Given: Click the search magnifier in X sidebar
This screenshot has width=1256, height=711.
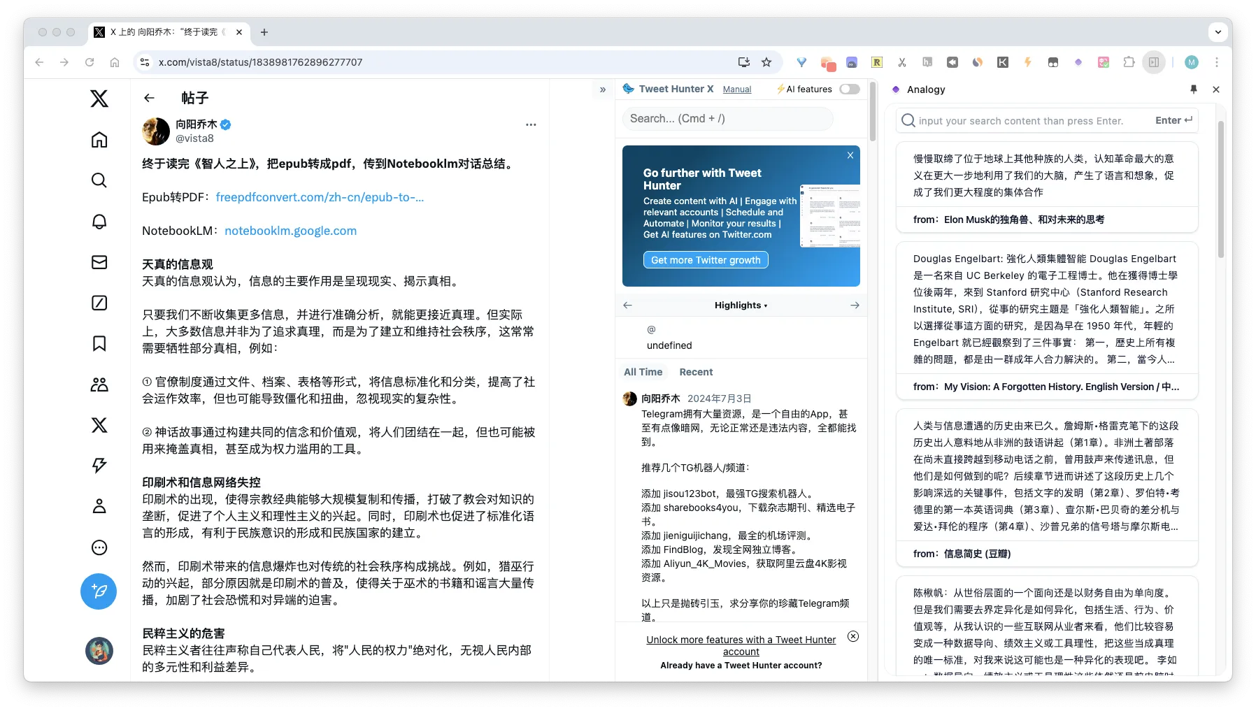Looking at the screenshot, I should [x=99, y=180].
